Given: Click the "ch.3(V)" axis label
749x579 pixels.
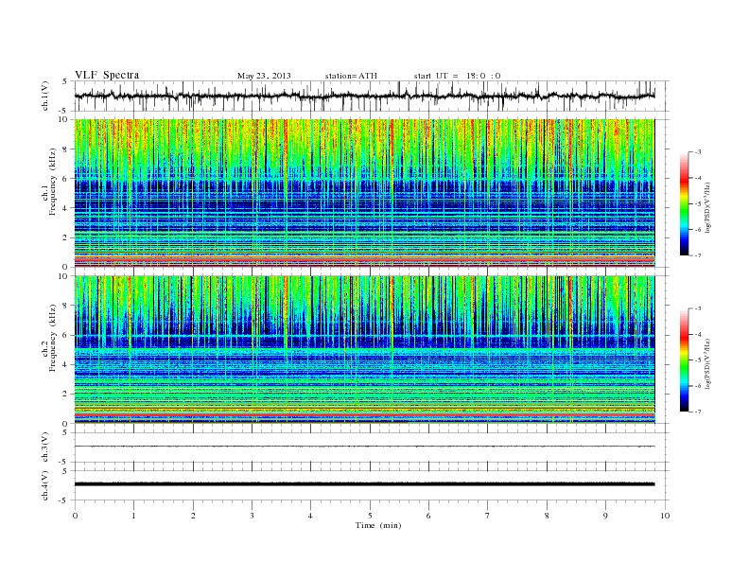Looking at the screenshot, I should tap(45, 447).
